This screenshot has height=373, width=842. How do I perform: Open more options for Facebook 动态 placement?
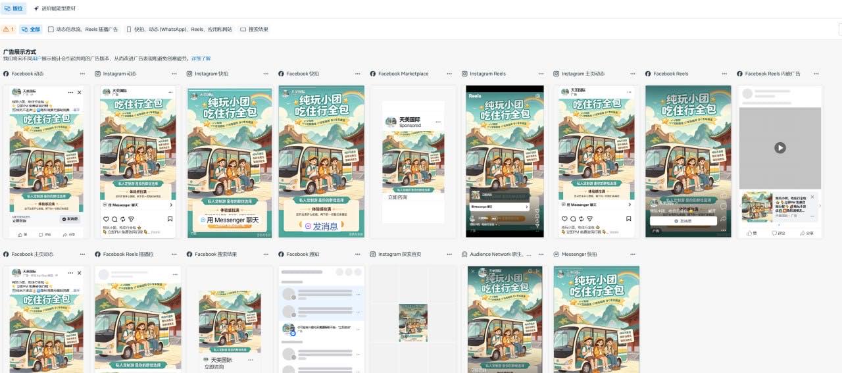(82, 74)
